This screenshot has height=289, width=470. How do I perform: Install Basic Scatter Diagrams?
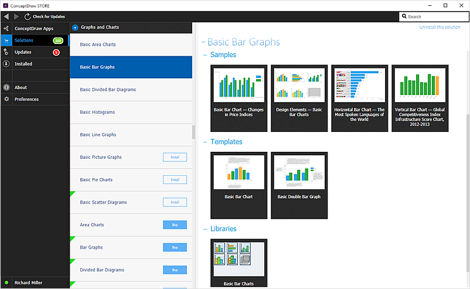pos(175,202)
